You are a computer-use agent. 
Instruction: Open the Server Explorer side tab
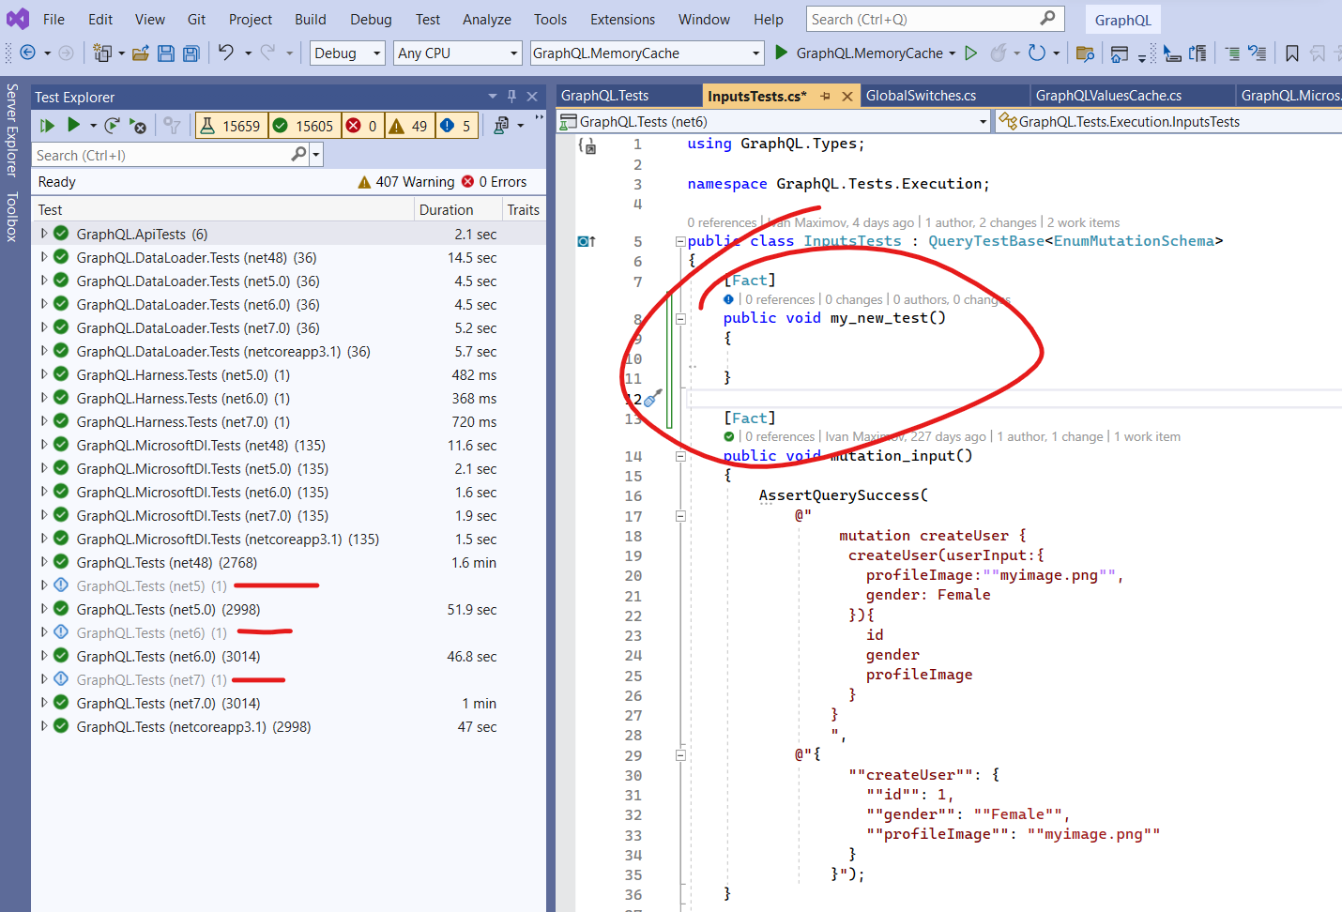12,129
